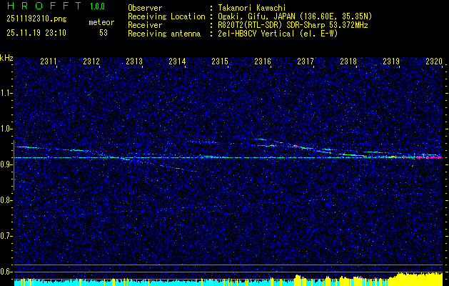Click the 2313 time marker
This screenshot has height=286, width=449.
point(134,61)
